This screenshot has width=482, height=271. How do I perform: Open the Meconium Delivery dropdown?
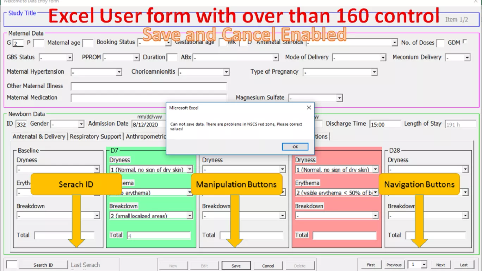pyautogui.click(x=467, y=58)
